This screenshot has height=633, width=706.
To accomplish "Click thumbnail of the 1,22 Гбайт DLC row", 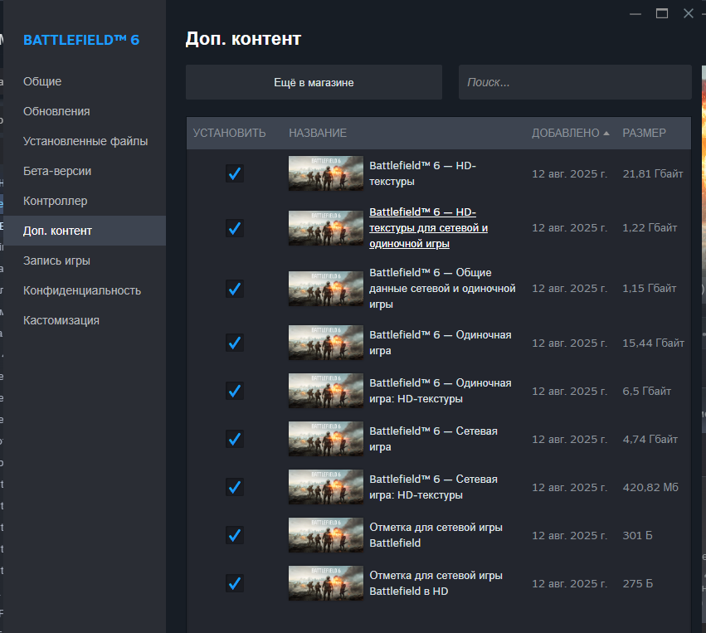I will coord(326,228).
